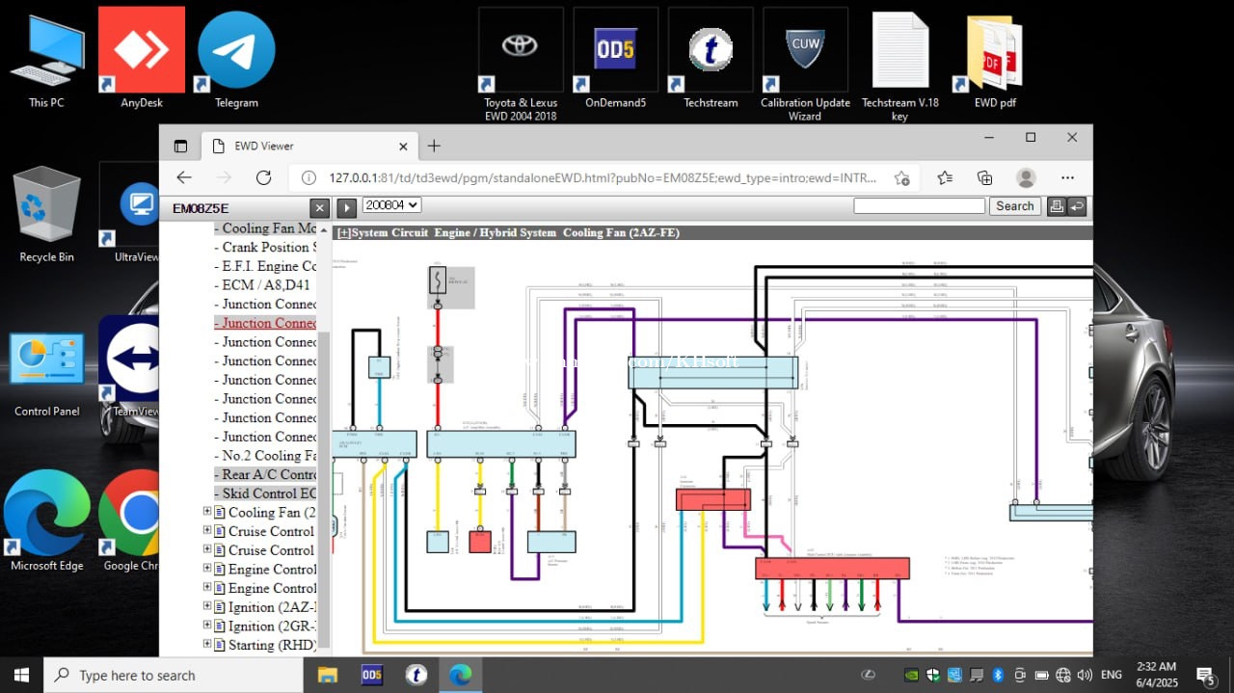Expand Cooling Fan (2 tree node
This screenshot has height=693, width=1234.
click(x=206, y=512)
